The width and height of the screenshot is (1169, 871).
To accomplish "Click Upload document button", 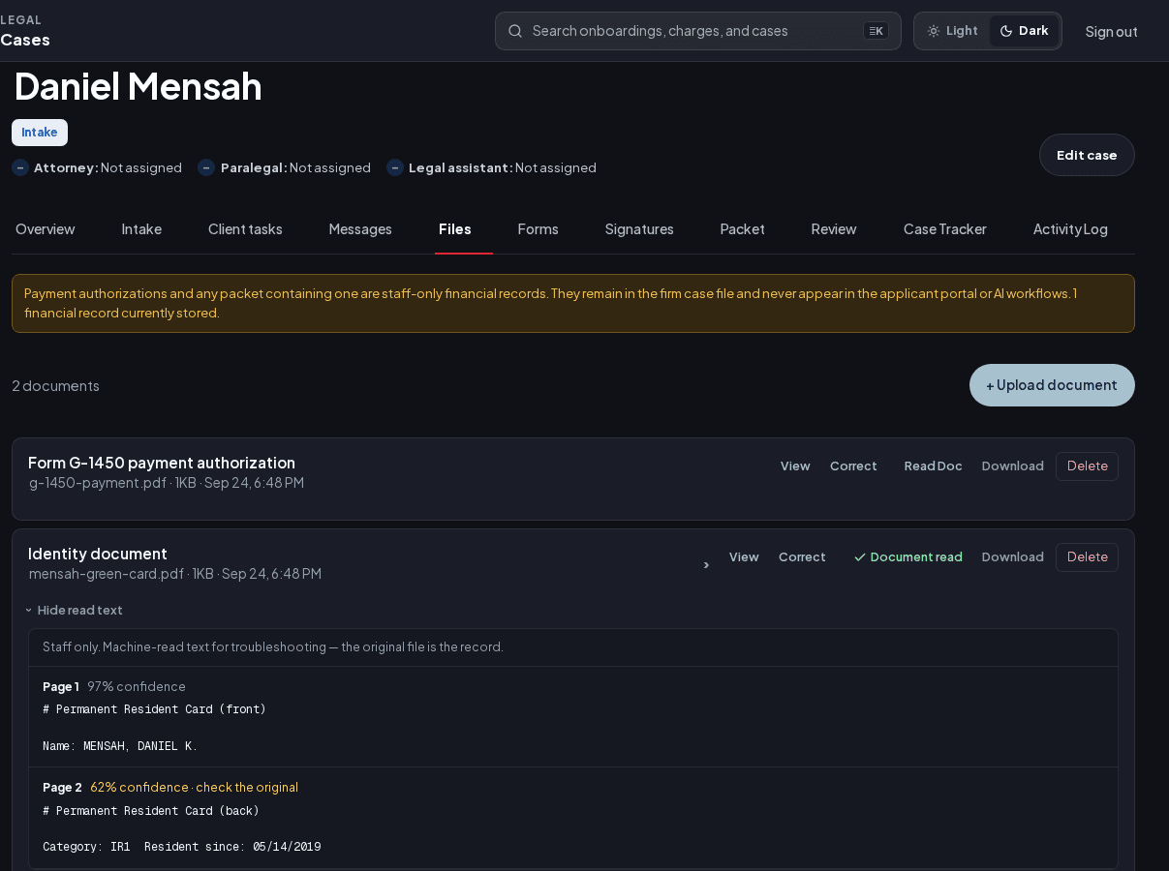I will click(1052, 385).
